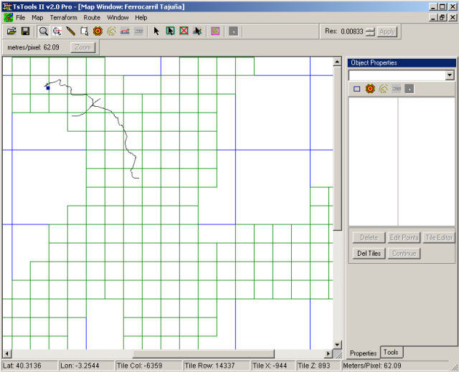Click the Save disk icon
This screenshot has width=459, height=372.
pyautogui.click(x=25, y=32)
